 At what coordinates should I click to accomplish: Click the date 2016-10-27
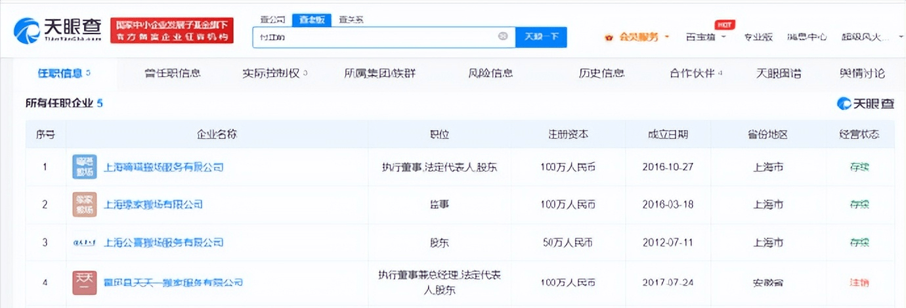click(x=667, y=167)
